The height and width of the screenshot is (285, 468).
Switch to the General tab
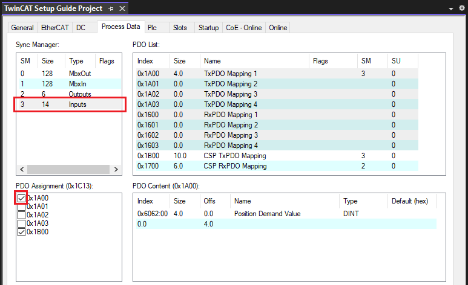(22, 28)
